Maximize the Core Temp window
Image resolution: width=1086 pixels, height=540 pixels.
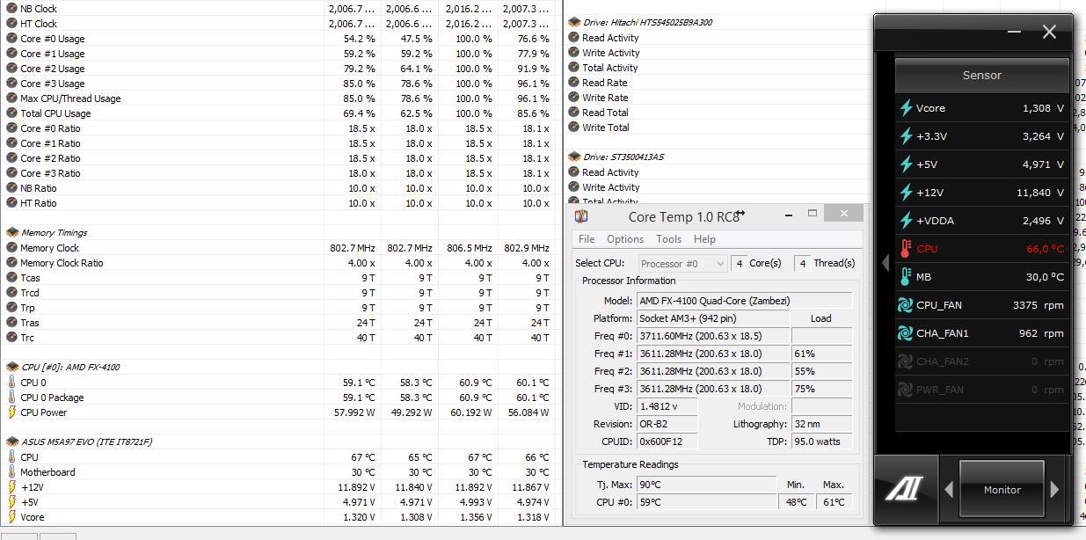click(813, 214)
